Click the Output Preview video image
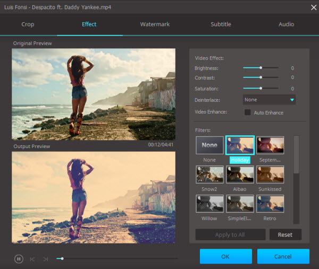Image resolution: width=319 pixels, height=269 pixels. click(94, 197)
